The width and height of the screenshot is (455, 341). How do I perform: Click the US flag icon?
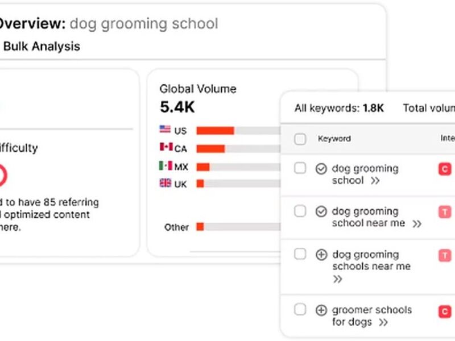pos(165,130)
